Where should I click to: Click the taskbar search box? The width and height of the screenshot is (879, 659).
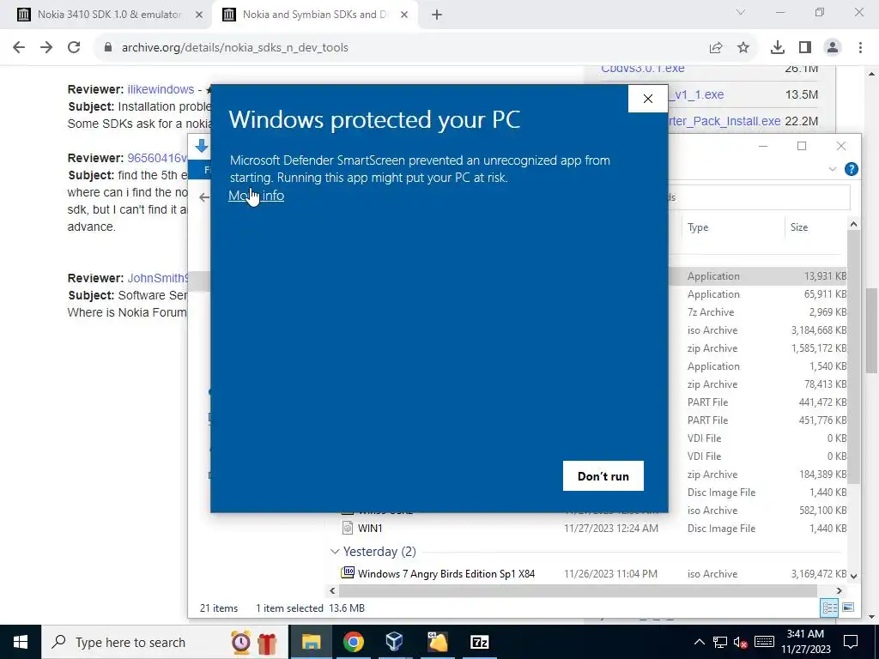pos(164,642)
